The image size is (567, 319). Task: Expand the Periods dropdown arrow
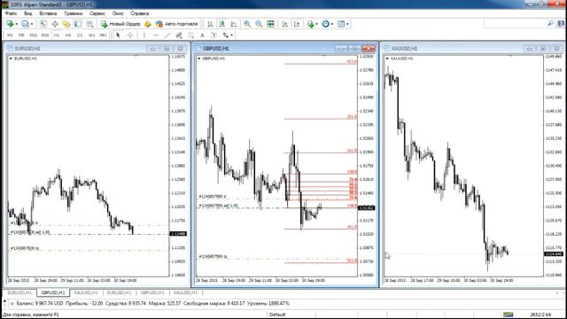(x=332, y=24)
